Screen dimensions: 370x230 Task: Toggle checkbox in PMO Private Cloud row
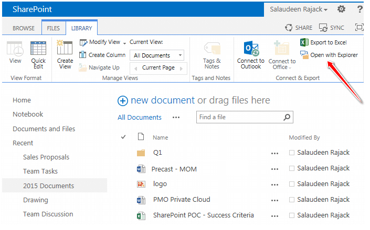click(x=292, y=200)
